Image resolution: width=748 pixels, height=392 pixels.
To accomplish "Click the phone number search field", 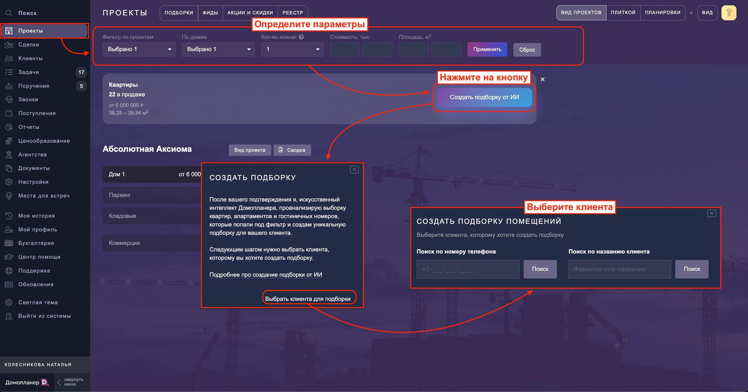I will coord(468,269).
